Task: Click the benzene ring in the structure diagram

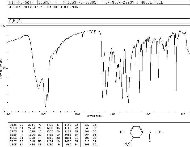Action: point(136,132)
